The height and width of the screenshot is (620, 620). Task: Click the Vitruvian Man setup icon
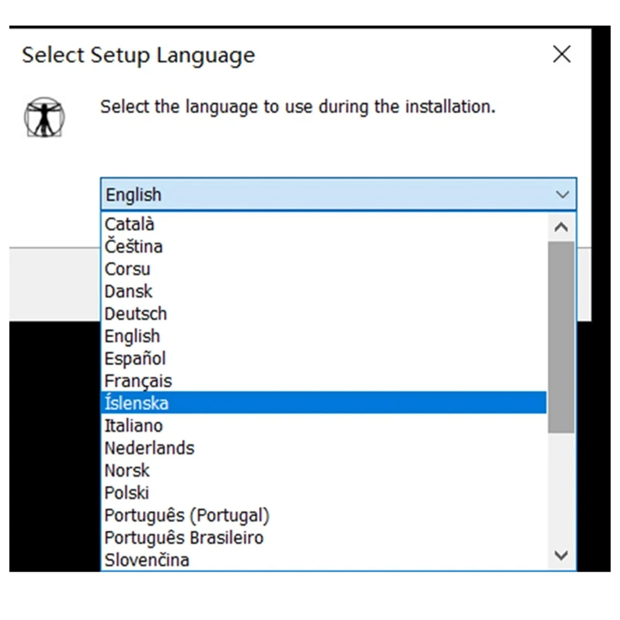click(x=44, y=117)
